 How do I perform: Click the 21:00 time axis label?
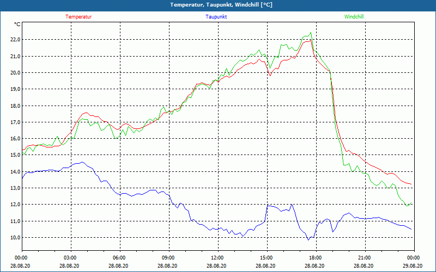[x=364, y=258]
